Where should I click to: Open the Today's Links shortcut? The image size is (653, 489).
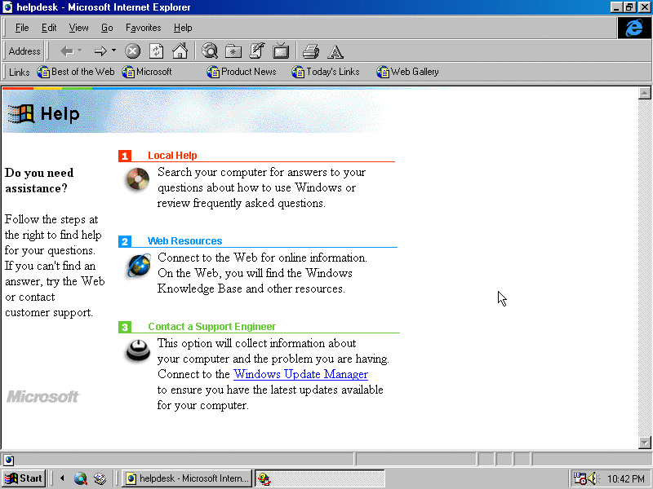point(326,72)
